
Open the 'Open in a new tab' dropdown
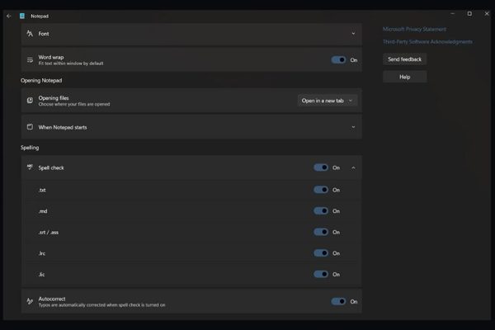pyautogui.click(x=327, y=101)
